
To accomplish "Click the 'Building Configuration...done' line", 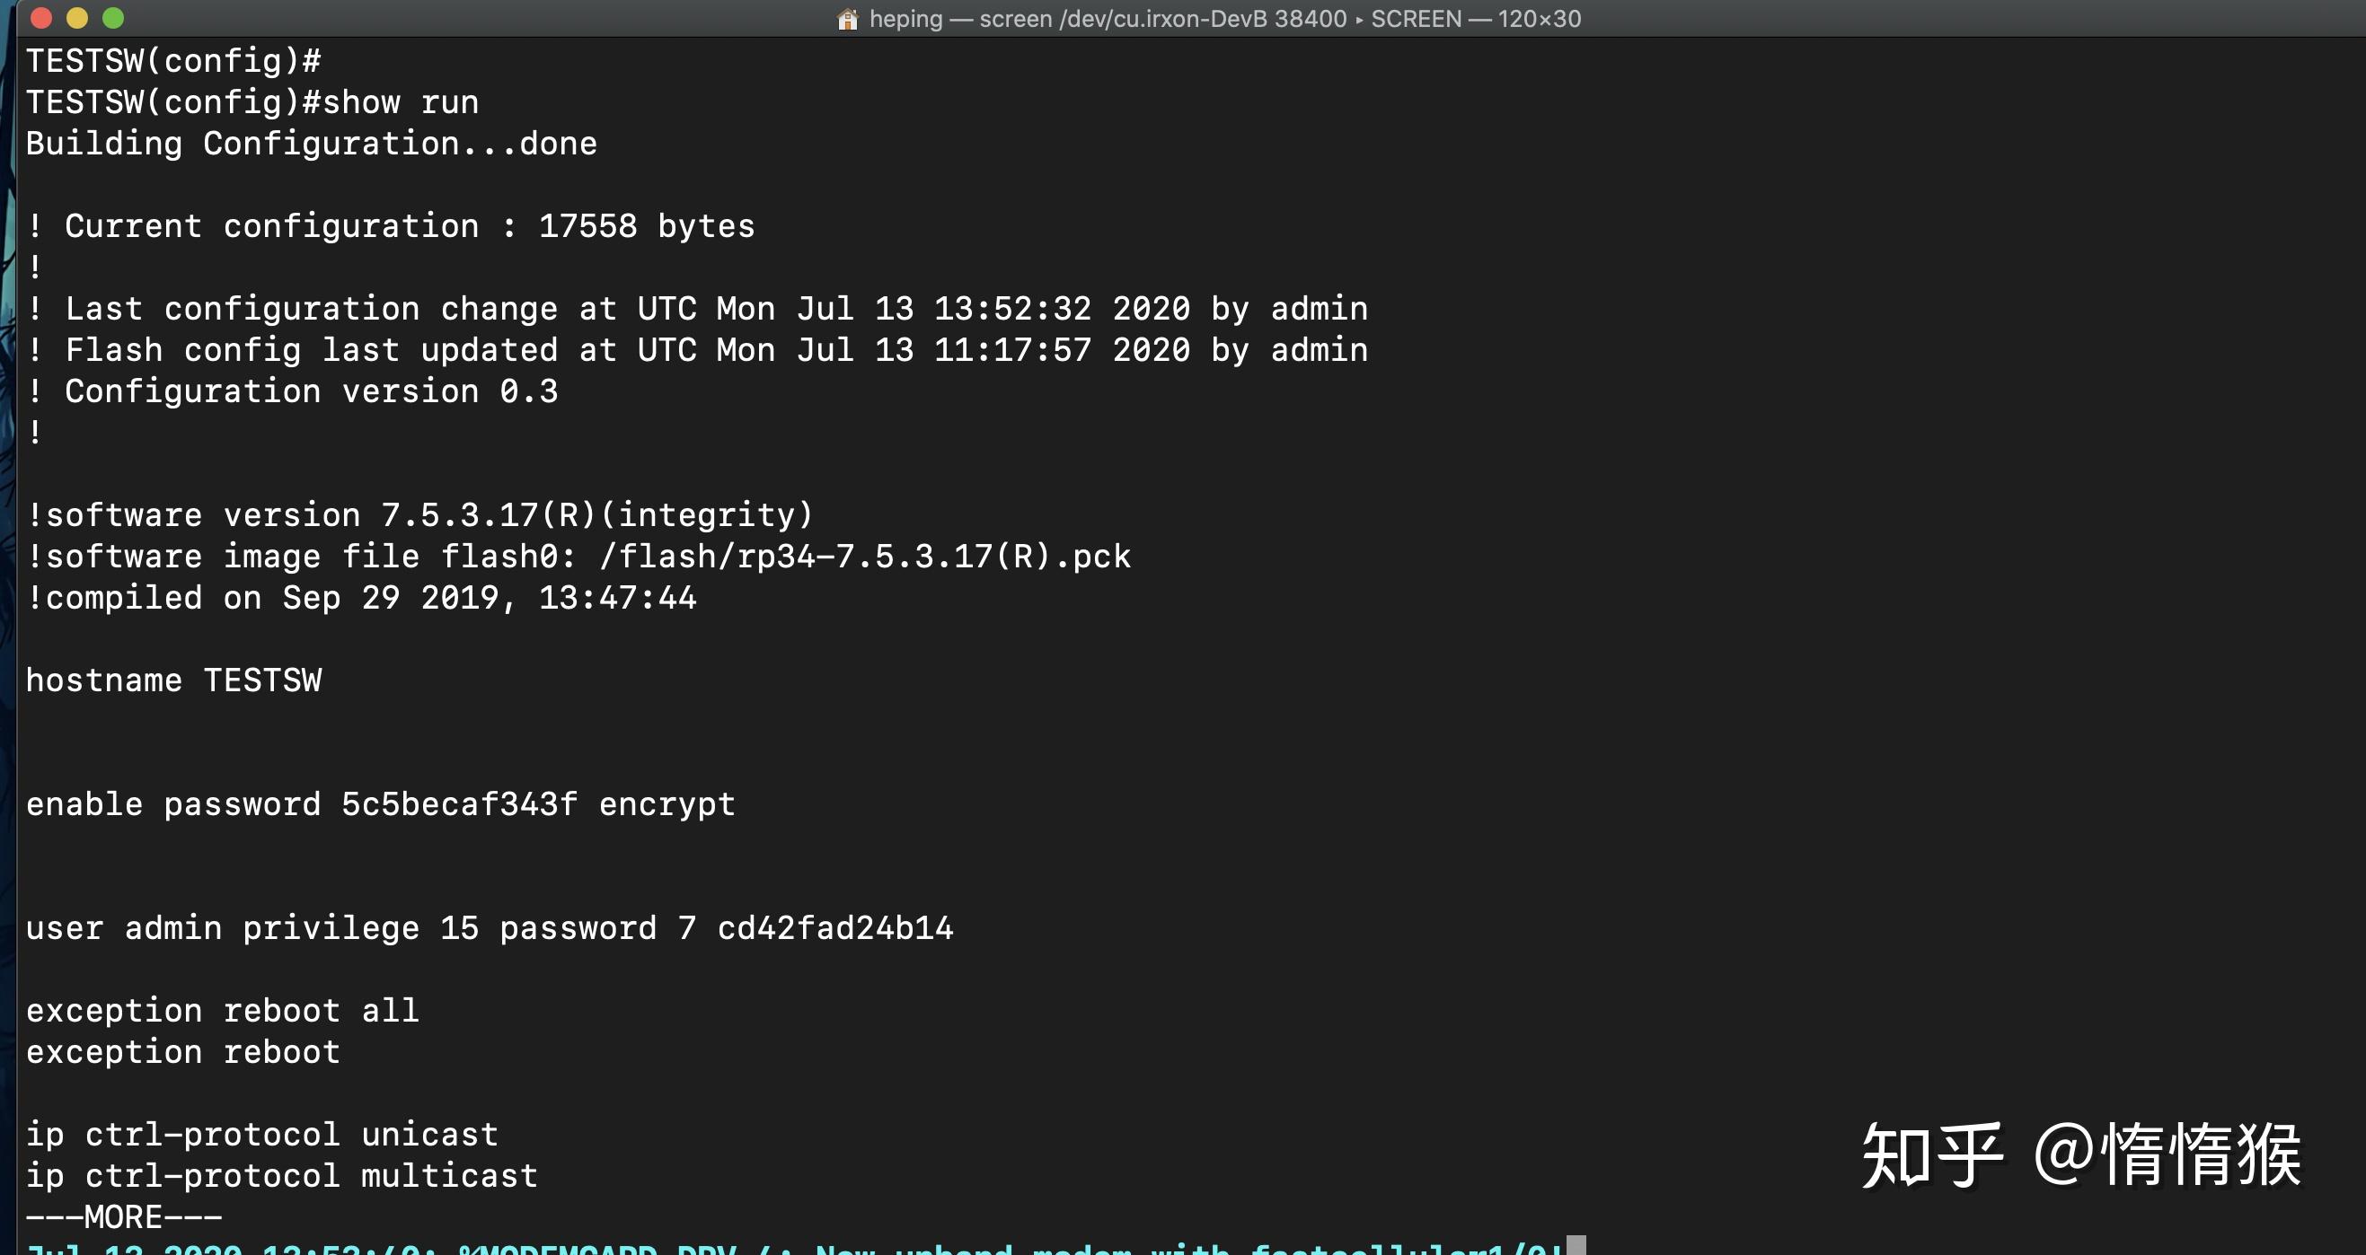I will click(312, 144).
